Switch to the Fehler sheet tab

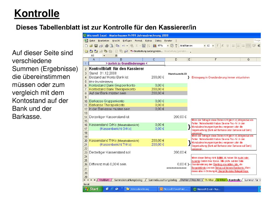click(x=185, y=180)
